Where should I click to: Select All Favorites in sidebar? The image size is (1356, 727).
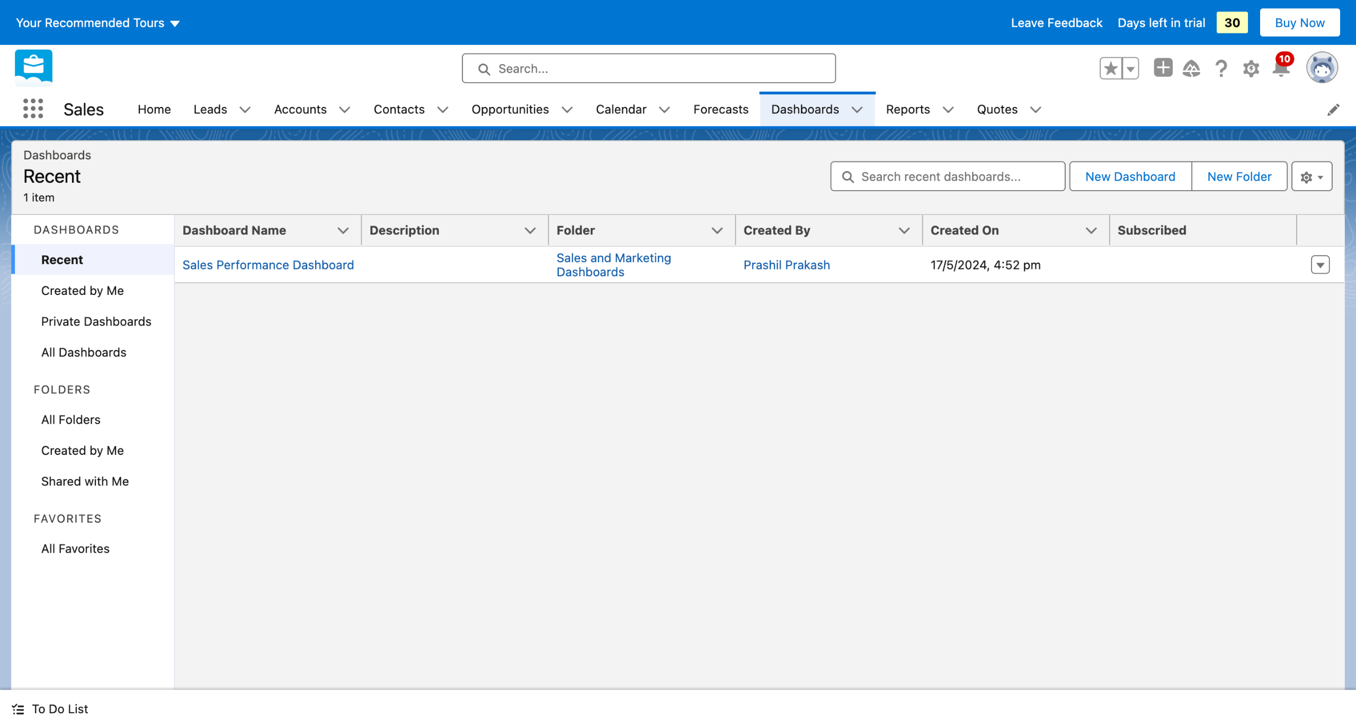coord(75,549)
